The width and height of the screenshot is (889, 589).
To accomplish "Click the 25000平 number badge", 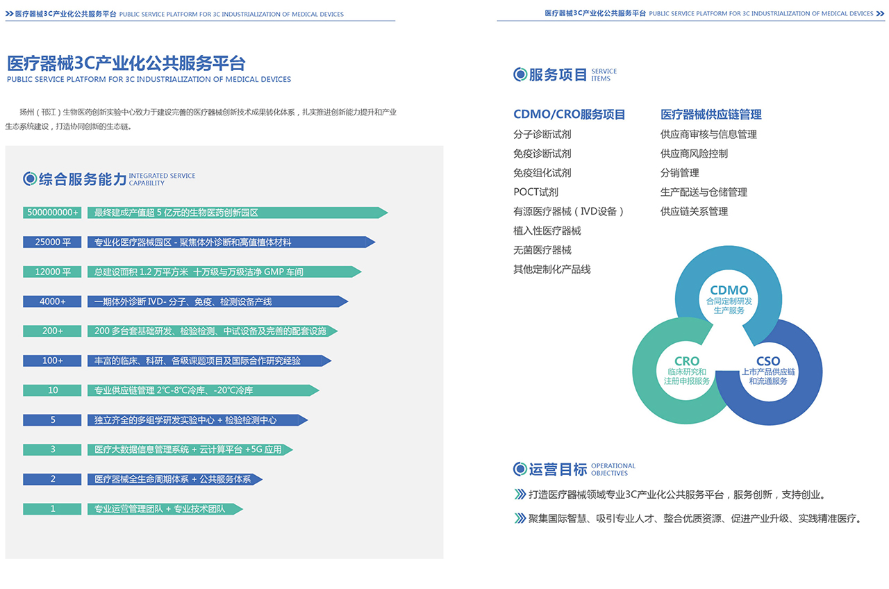I will click(x=53, y=242).
